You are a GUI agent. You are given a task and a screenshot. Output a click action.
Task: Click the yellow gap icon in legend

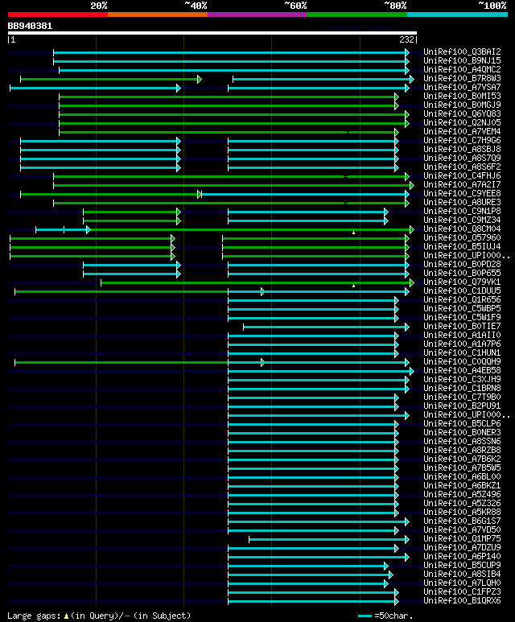(x=66, y=616)
